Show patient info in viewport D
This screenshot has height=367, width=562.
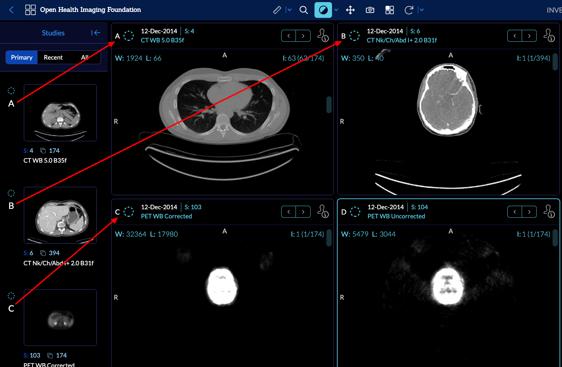[549, 211]
